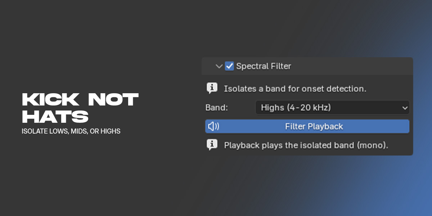Click the 'ISOLATE LOWS, MIDS, OR HIGHS' subtitle

[71, 131]
